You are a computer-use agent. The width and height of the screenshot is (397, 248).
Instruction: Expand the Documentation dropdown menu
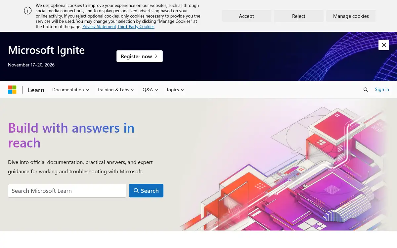coord(71,90)
